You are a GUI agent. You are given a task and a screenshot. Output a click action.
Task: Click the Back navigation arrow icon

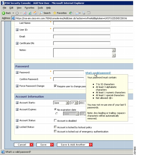tap(4, 13)
